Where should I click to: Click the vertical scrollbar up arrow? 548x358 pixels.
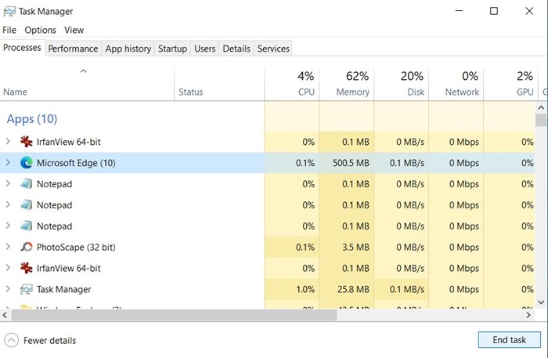tap(541, 107)
